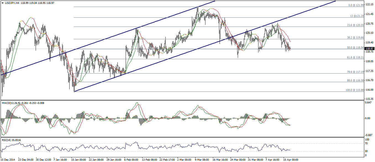
Task: Click the 24 Mar 00:00 time label
Action: [238, 160]
